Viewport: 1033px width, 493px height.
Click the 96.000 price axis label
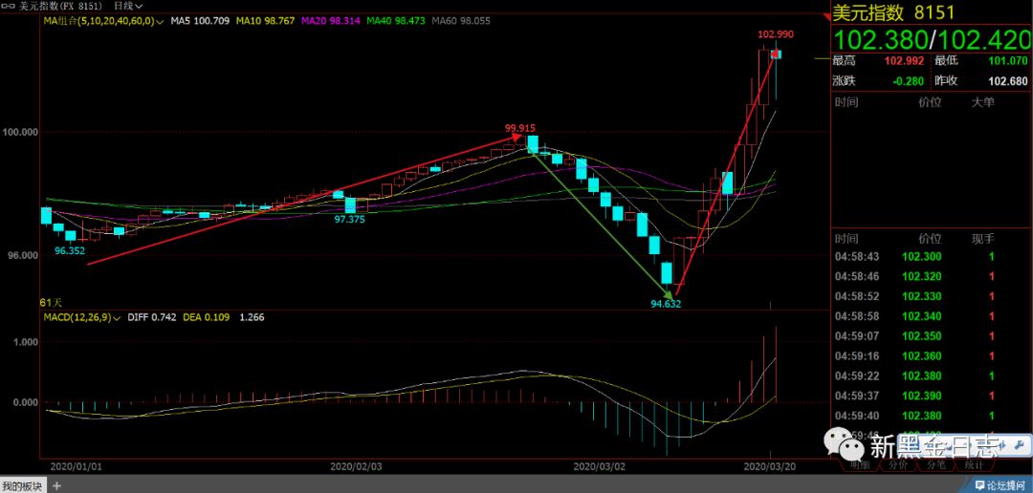23,255
